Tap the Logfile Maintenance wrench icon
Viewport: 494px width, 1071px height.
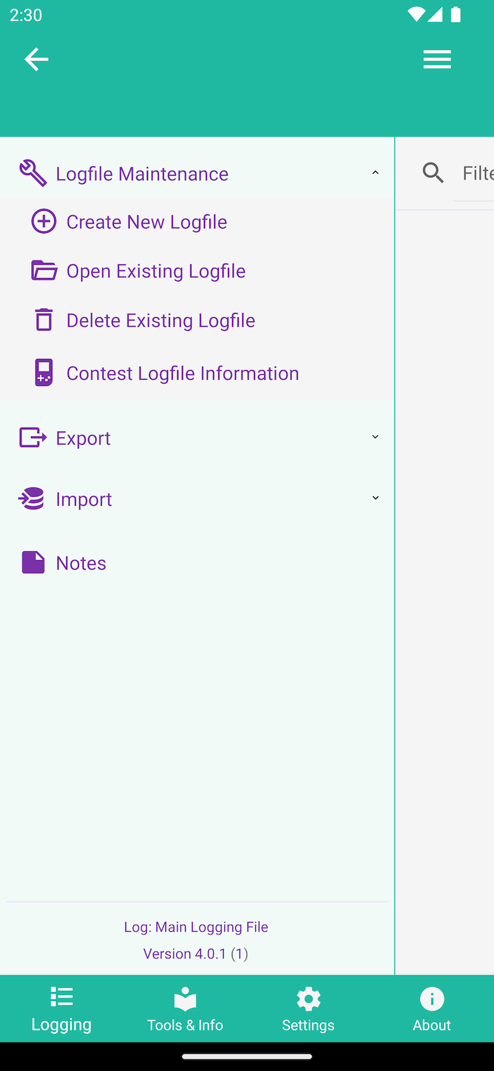point(33,173)
